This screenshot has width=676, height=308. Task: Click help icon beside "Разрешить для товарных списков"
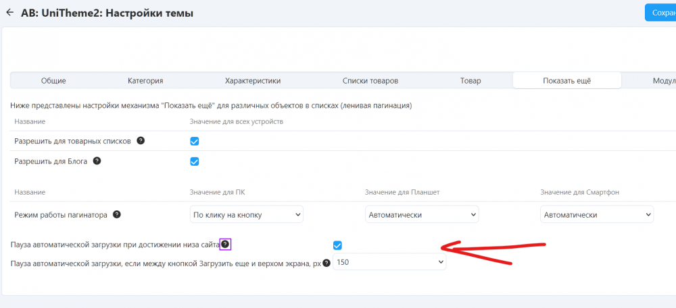coord(141,141)
